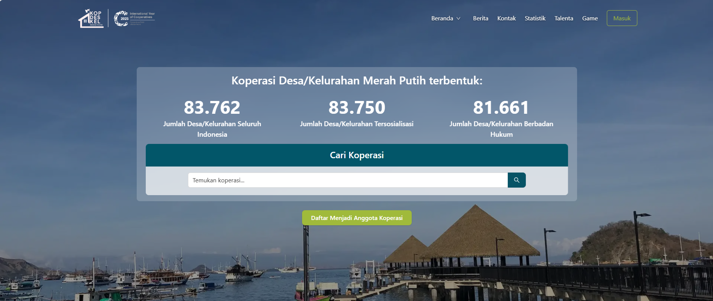Click the Cari Koperasi header bar
The width and height of the screenshot is (713, 301).
coord(357,155)
